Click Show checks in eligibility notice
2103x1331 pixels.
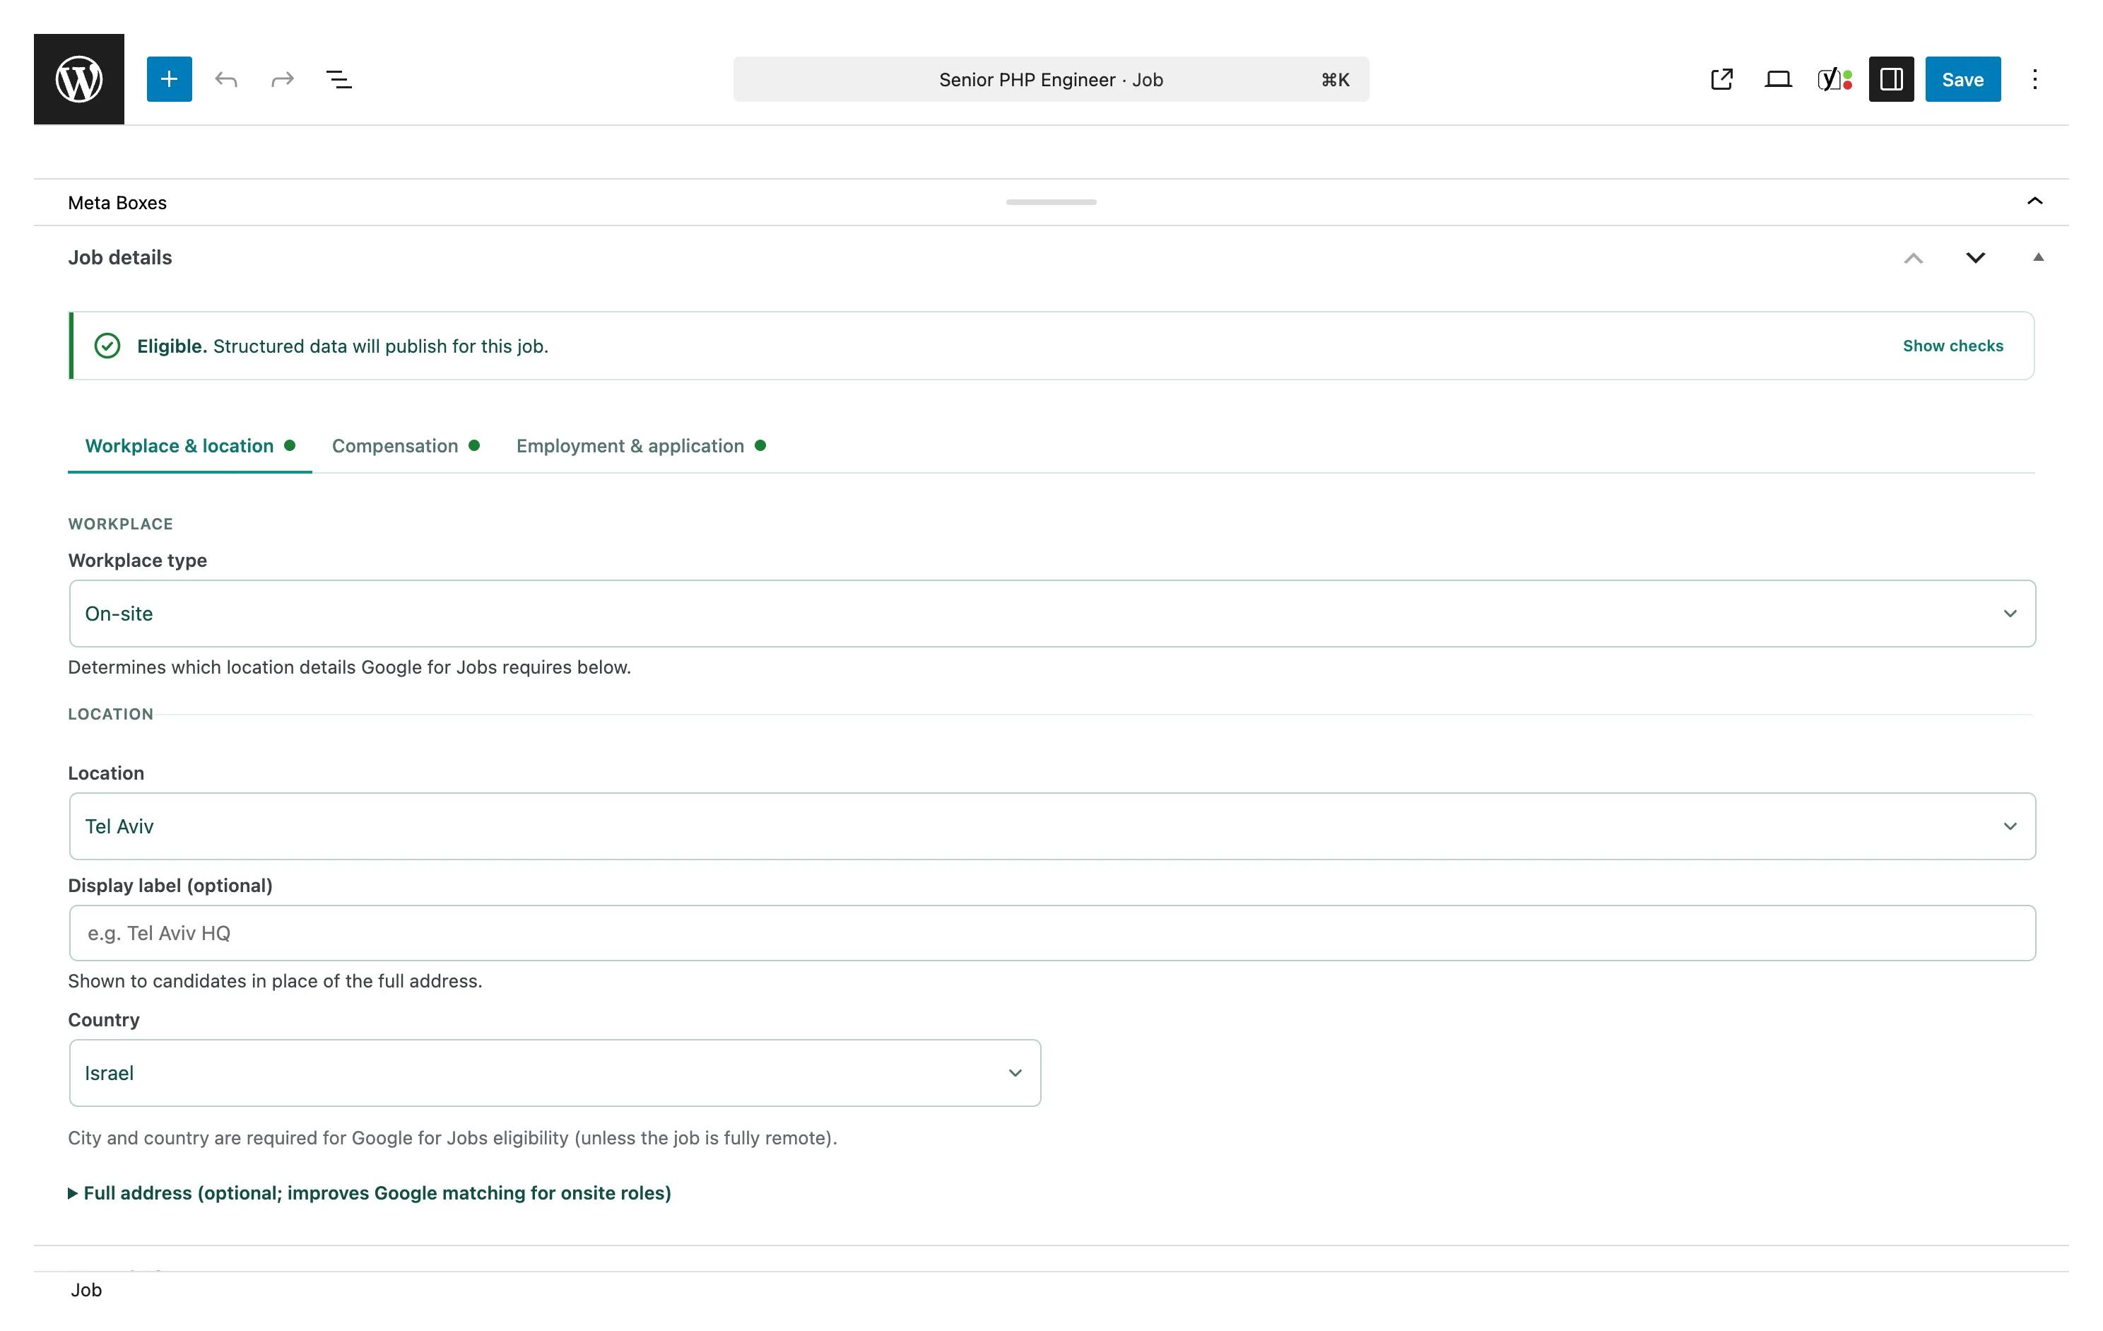point(1952,346)
